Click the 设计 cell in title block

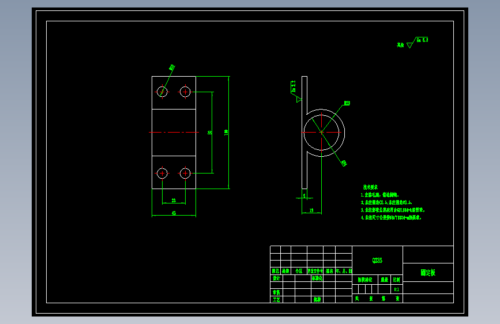click(x=276, y=278)
